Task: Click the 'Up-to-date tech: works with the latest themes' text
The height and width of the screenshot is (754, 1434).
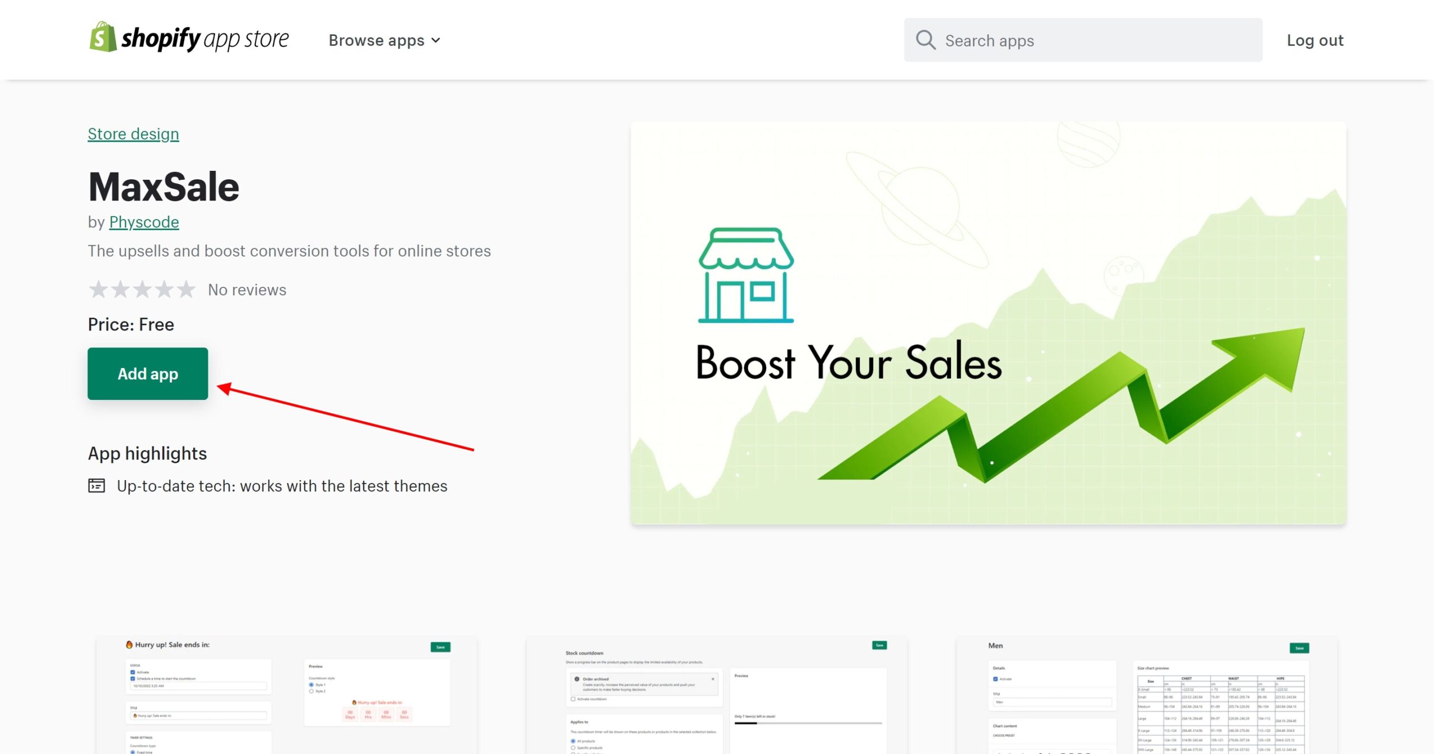Action: pos(282,486)
